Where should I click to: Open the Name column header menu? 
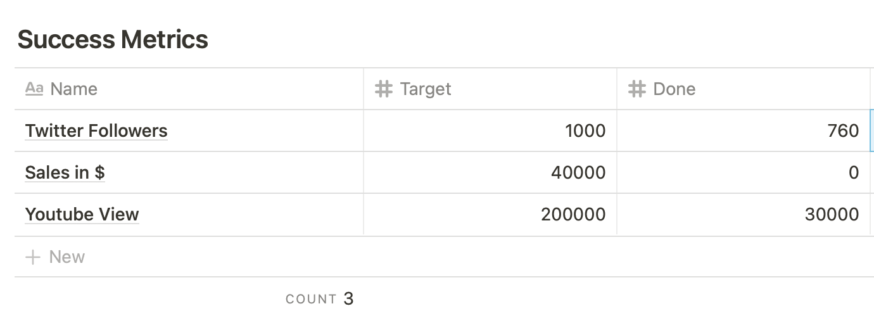[189, 89]
